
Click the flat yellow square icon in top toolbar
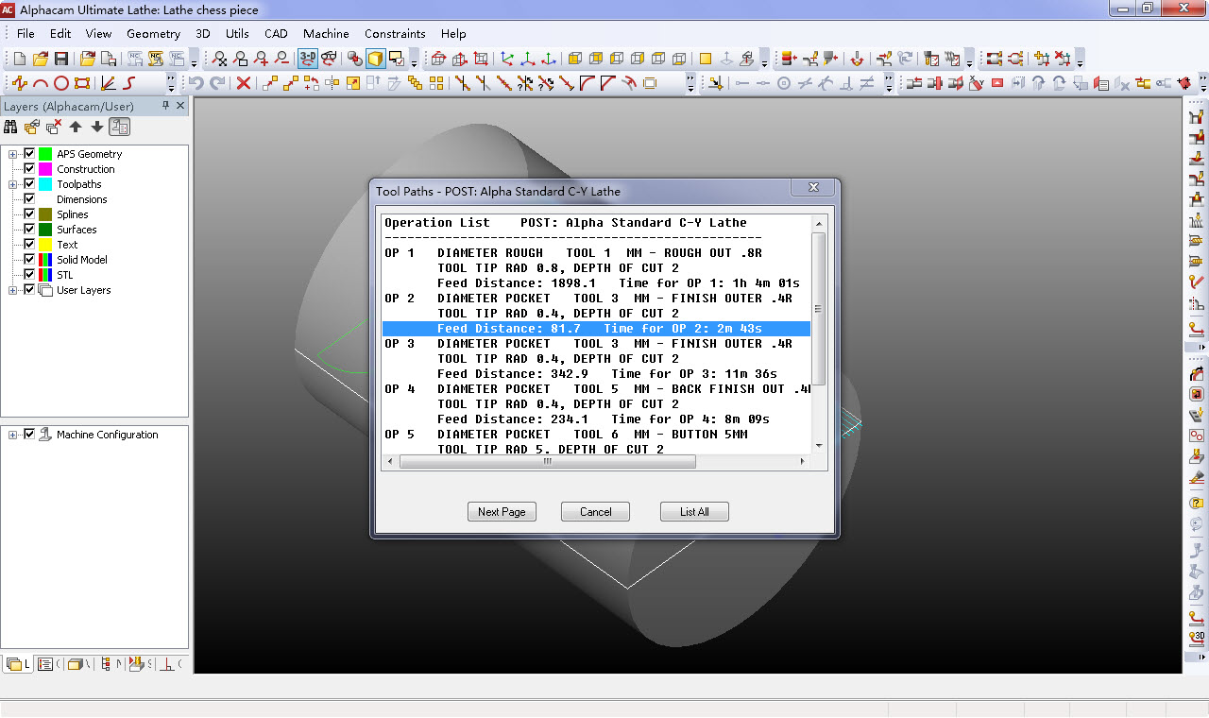tap(705, 59)
